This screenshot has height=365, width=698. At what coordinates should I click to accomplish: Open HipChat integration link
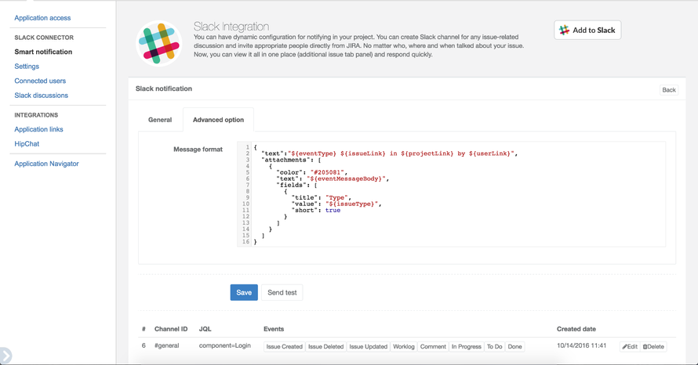point(27,143)
